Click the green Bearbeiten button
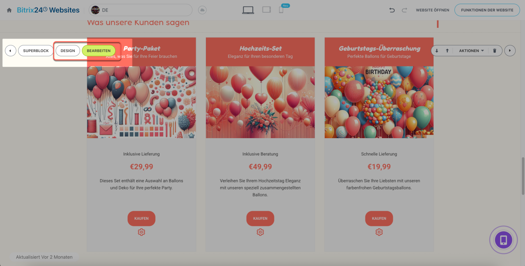The width and height of the screenshot is (525, 266). (98, 51)
